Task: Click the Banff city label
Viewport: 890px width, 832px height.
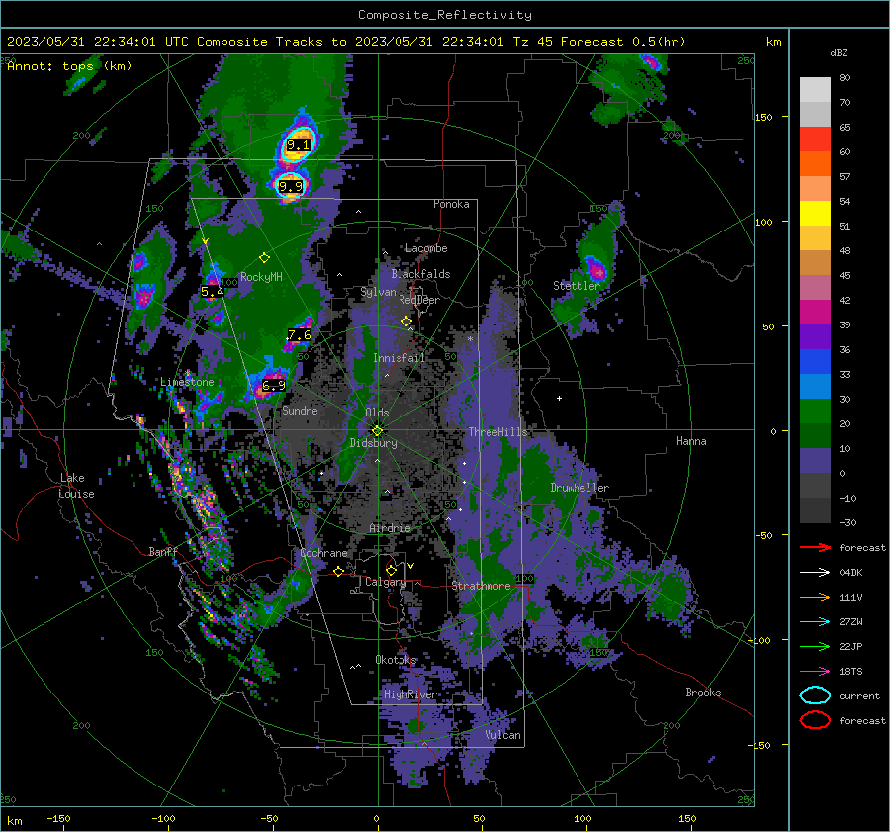Action: click(x=163, y=551)
